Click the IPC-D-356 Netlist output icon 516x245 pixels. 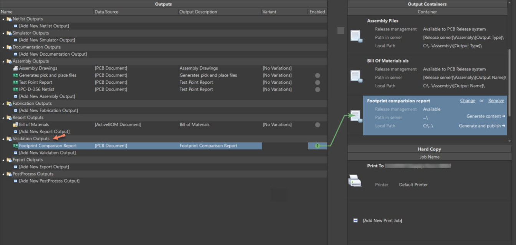(x=15, y=89)
